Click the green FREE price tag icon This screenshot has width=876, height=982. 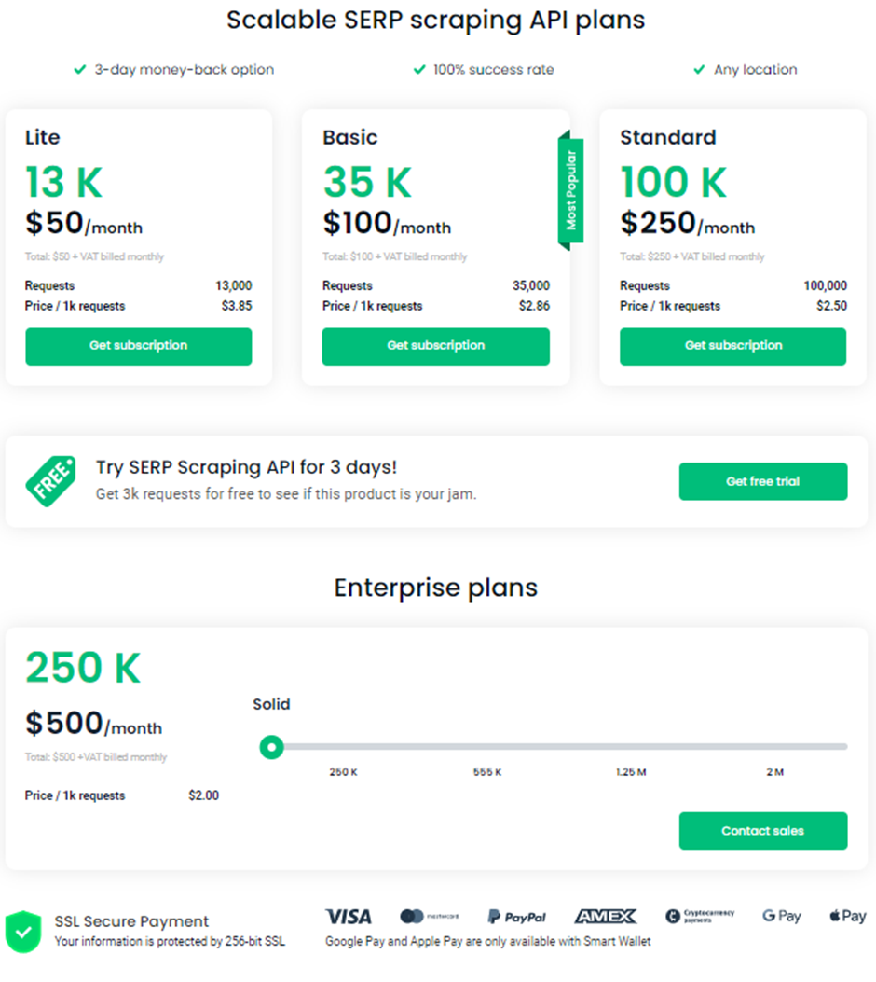(x=50, y=481)
